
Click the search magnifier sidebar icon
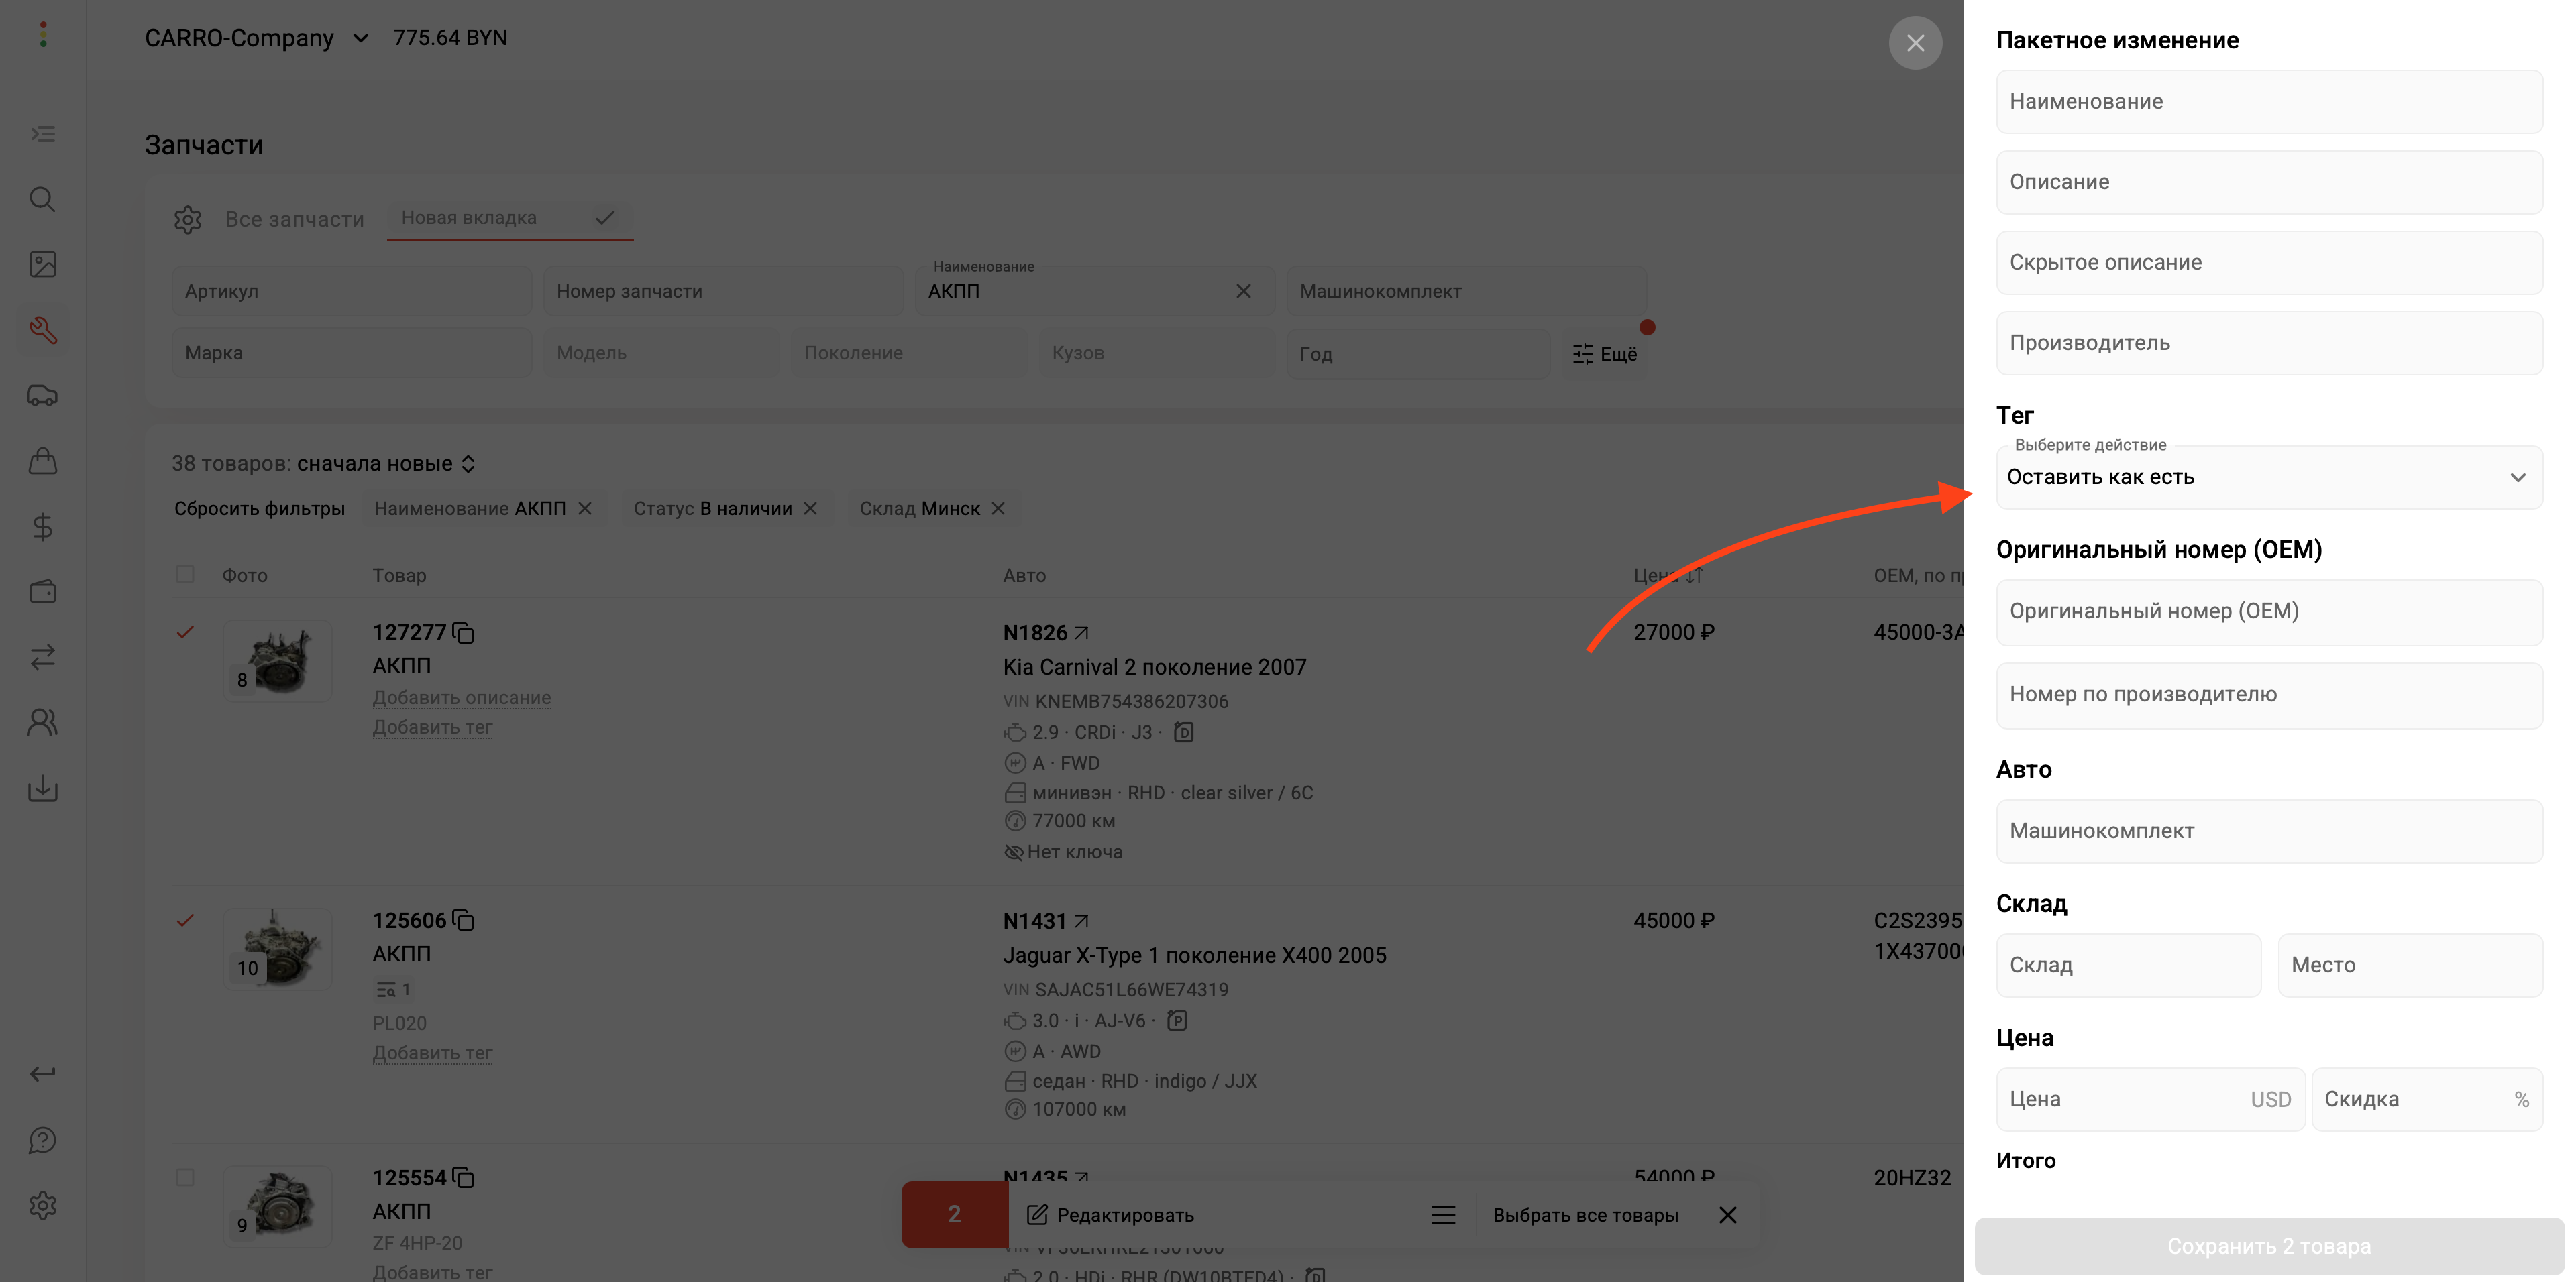(43, 199)
